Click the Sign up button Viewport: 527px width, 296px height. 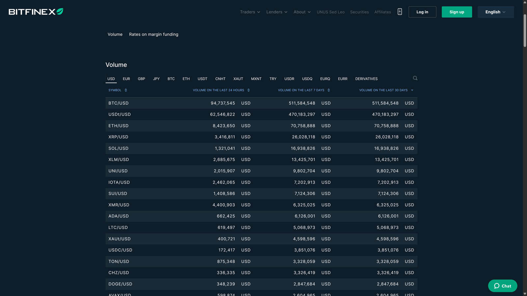tap(457, 12)
